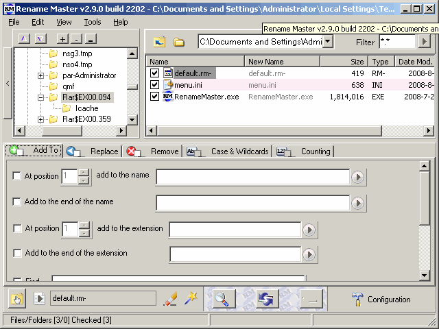Open Configuration with the hammer icon
This screenshot has width=439, height=329.
(x=381, y=299)
